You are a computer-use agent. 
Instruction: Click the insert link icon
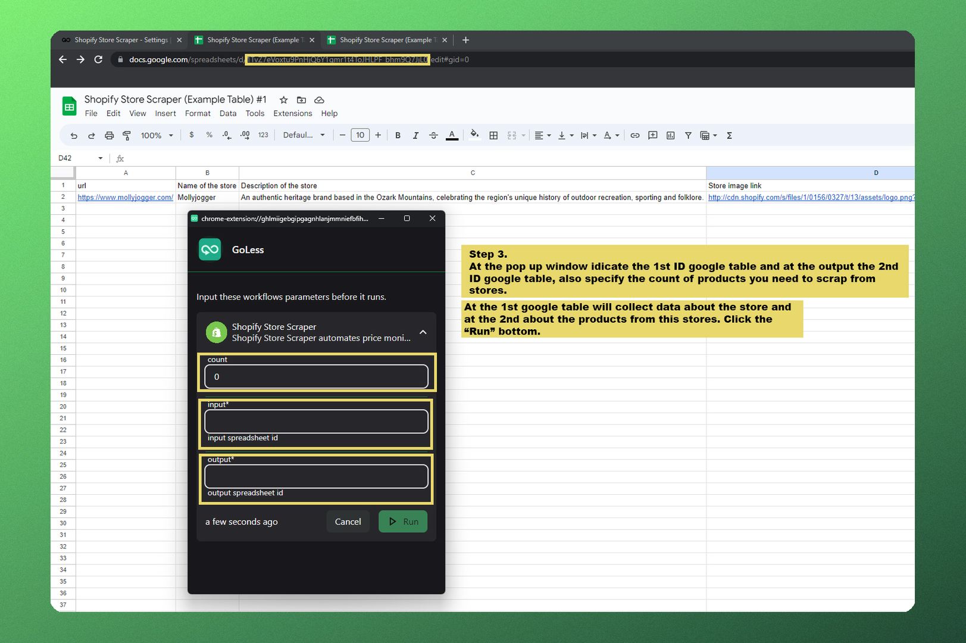coord(635,136)
